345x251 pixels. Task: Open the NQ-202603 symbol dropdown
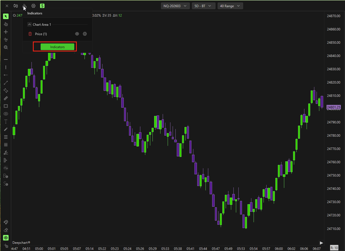pyautogui.click(x=175, y=6)
